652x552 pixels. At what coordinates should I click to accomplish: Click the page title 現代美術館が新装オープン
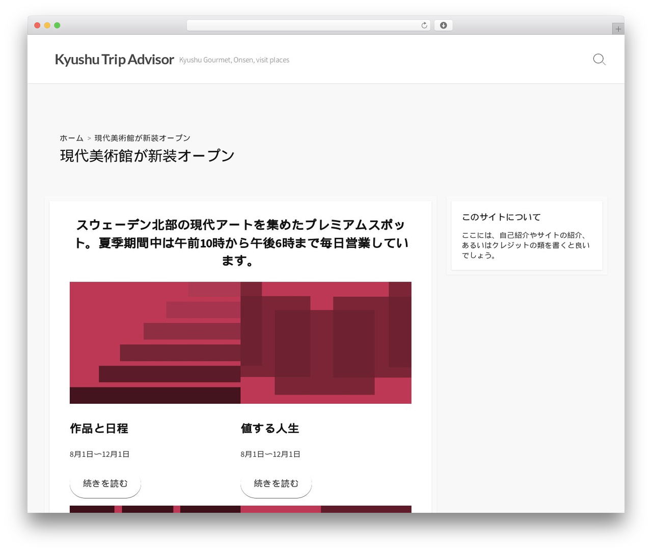(147, 156)
